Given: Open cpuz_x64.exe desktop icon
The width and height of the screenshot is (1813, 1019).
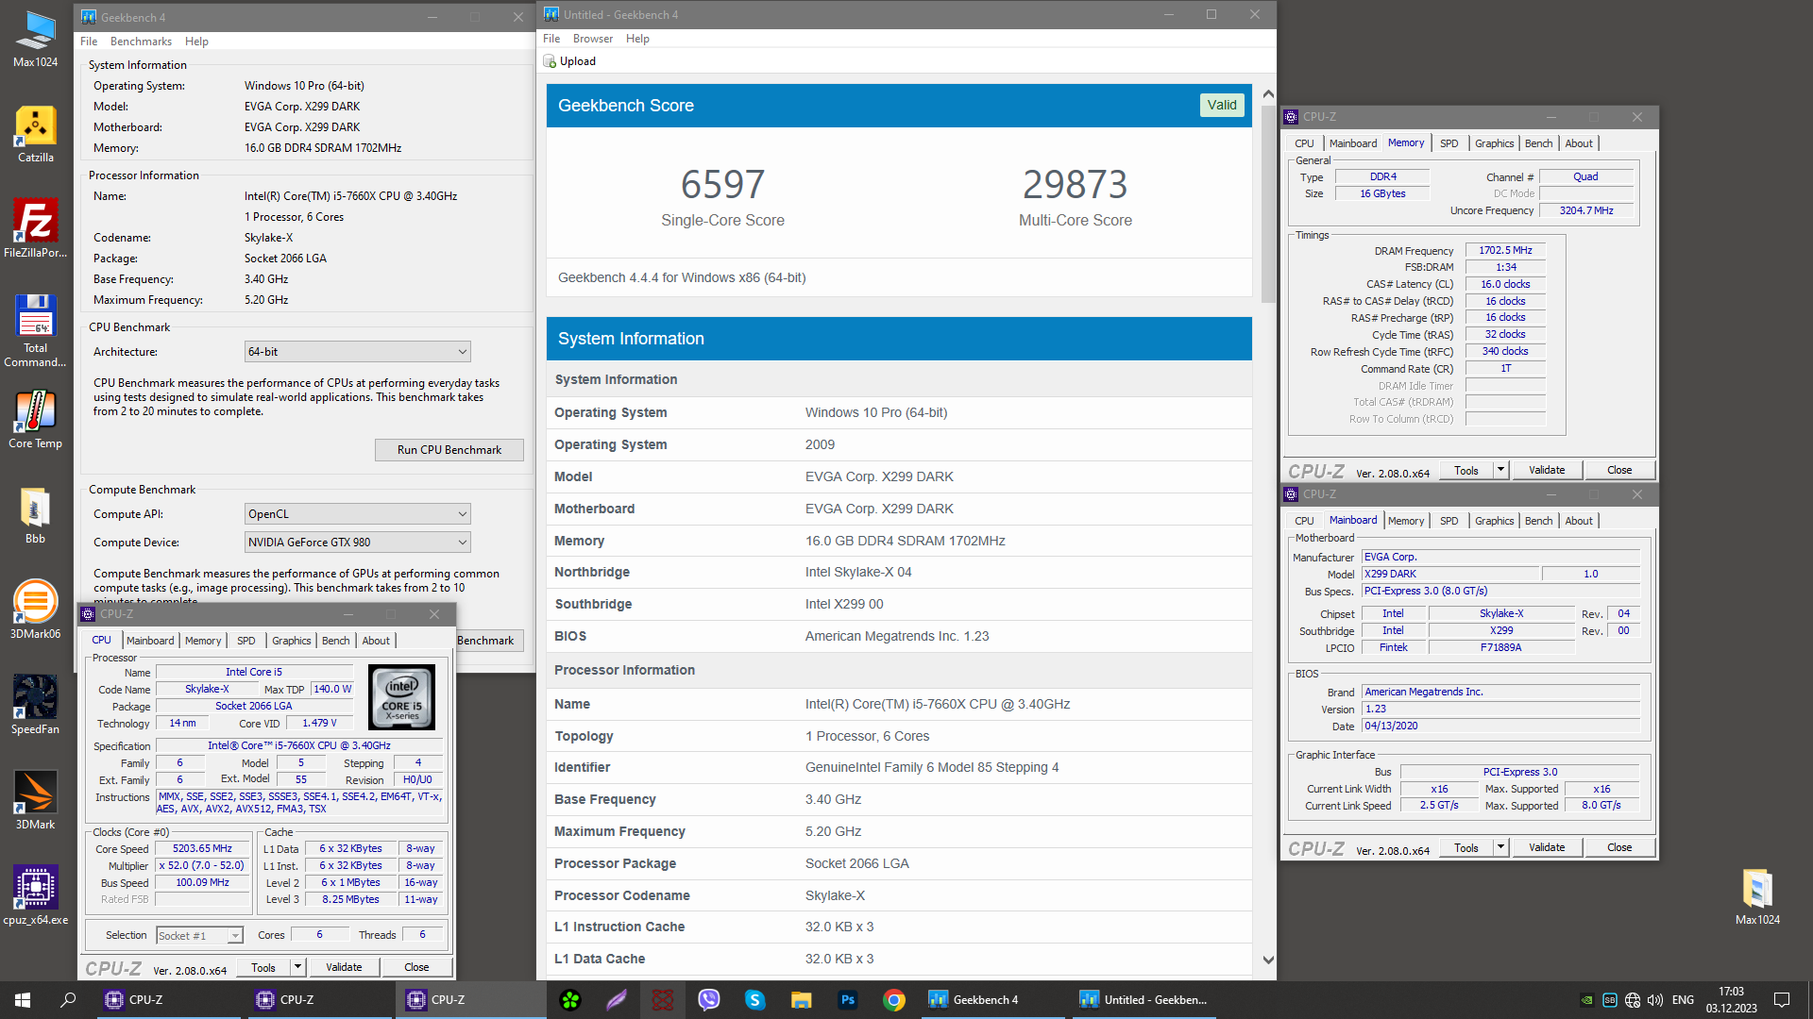Looking at the screenshot, I should tap(35, 896).
